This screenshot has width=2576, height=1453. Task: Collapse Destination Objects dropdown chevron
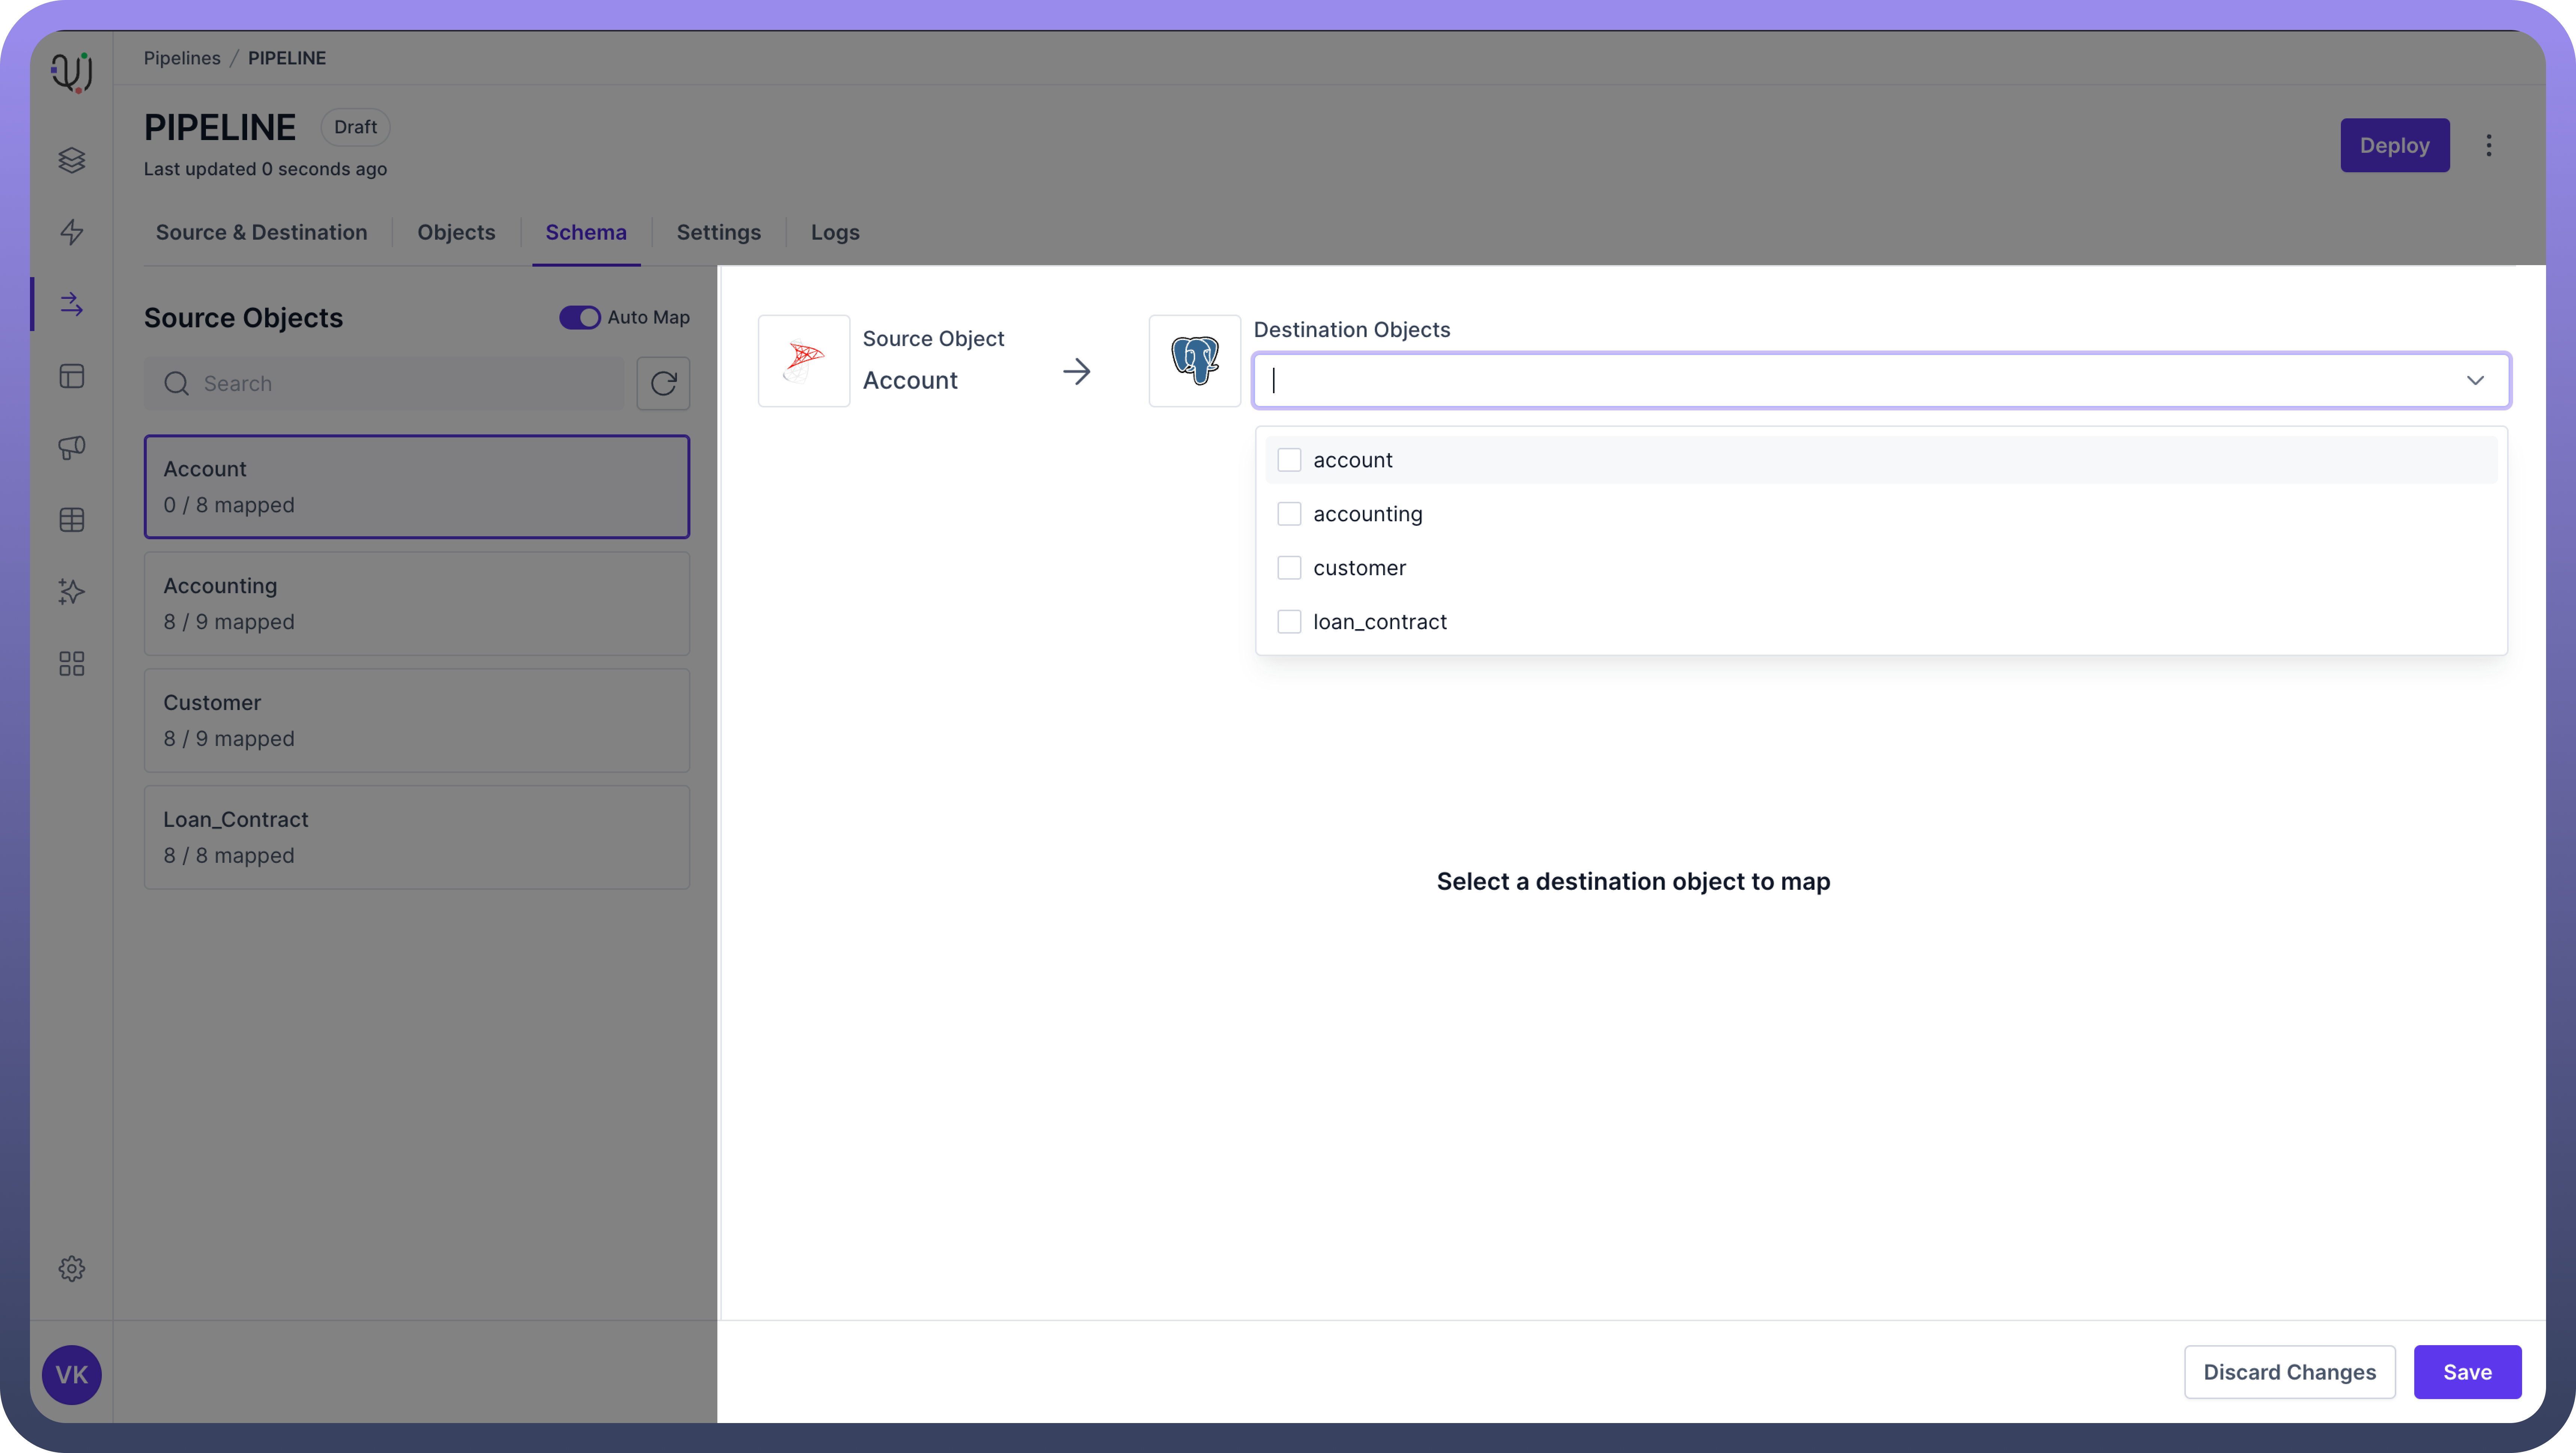[2475, 380]
